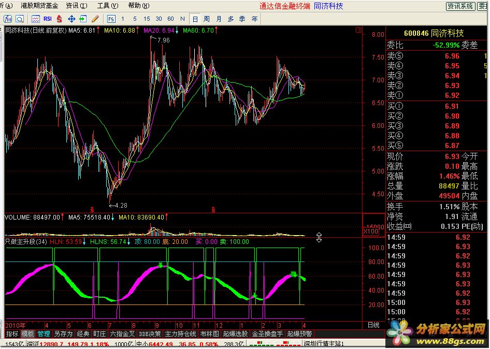The height and width of the screenshot is (349, 490).
Task: Click the 4.28 low price label
Action: click(x=121, y=206)
